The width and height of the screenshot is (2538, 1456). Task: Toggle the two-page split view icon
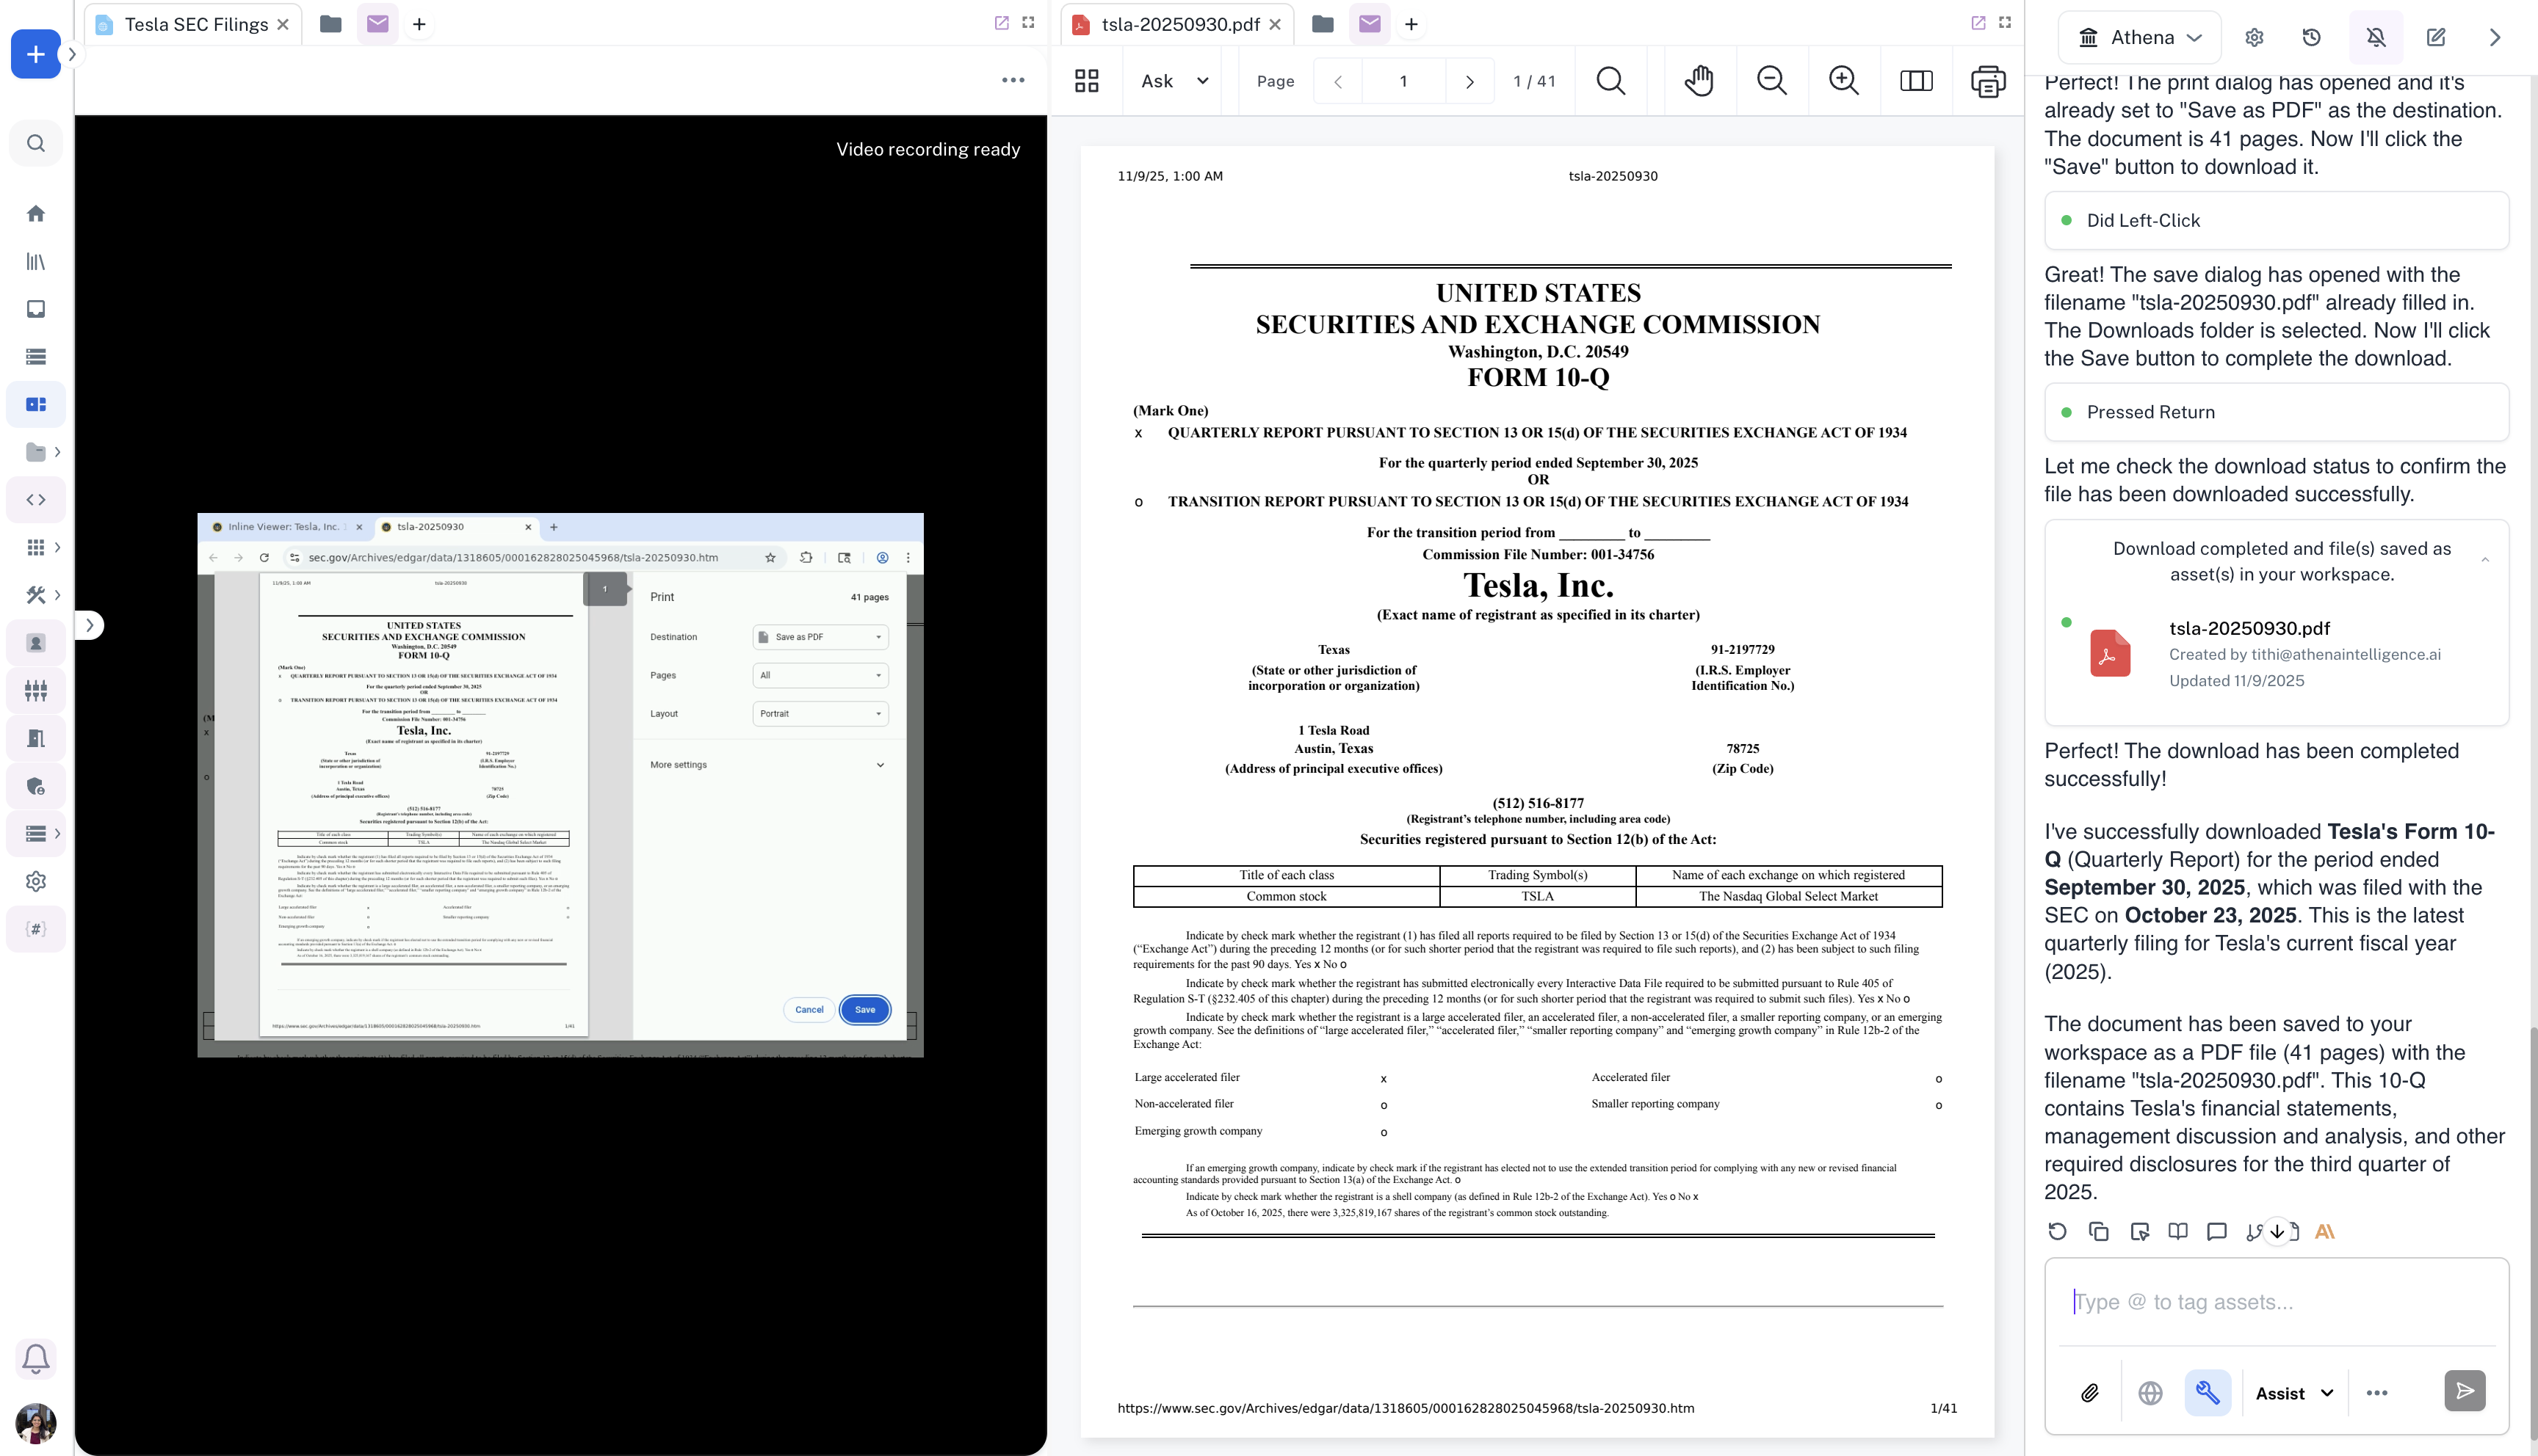point(1916,81)
